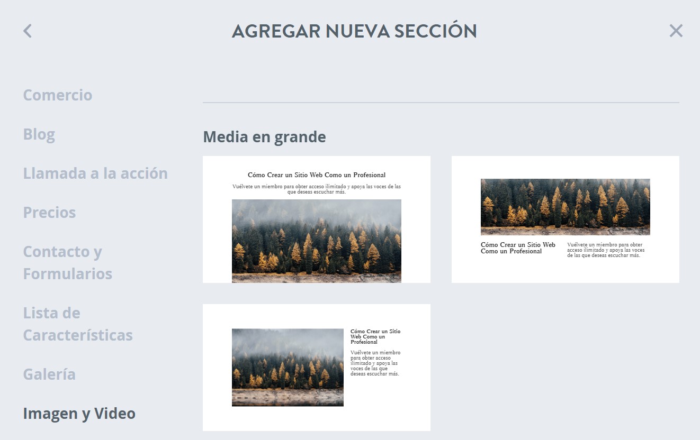Open the Precios section category
This screenshot has width=700, height=440.
[x=49, y=212]
